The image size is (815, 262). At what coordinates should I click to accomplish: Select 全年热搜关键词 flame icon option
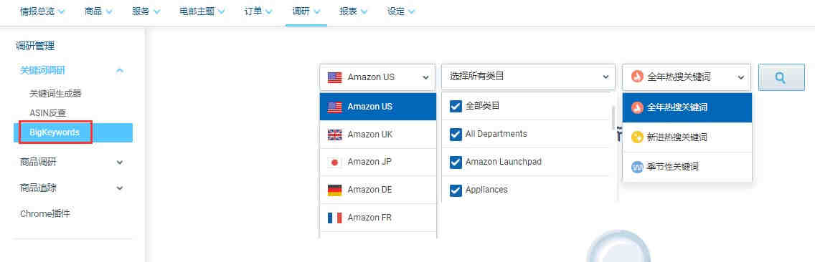pyautogui.click(x=687, y=108)
